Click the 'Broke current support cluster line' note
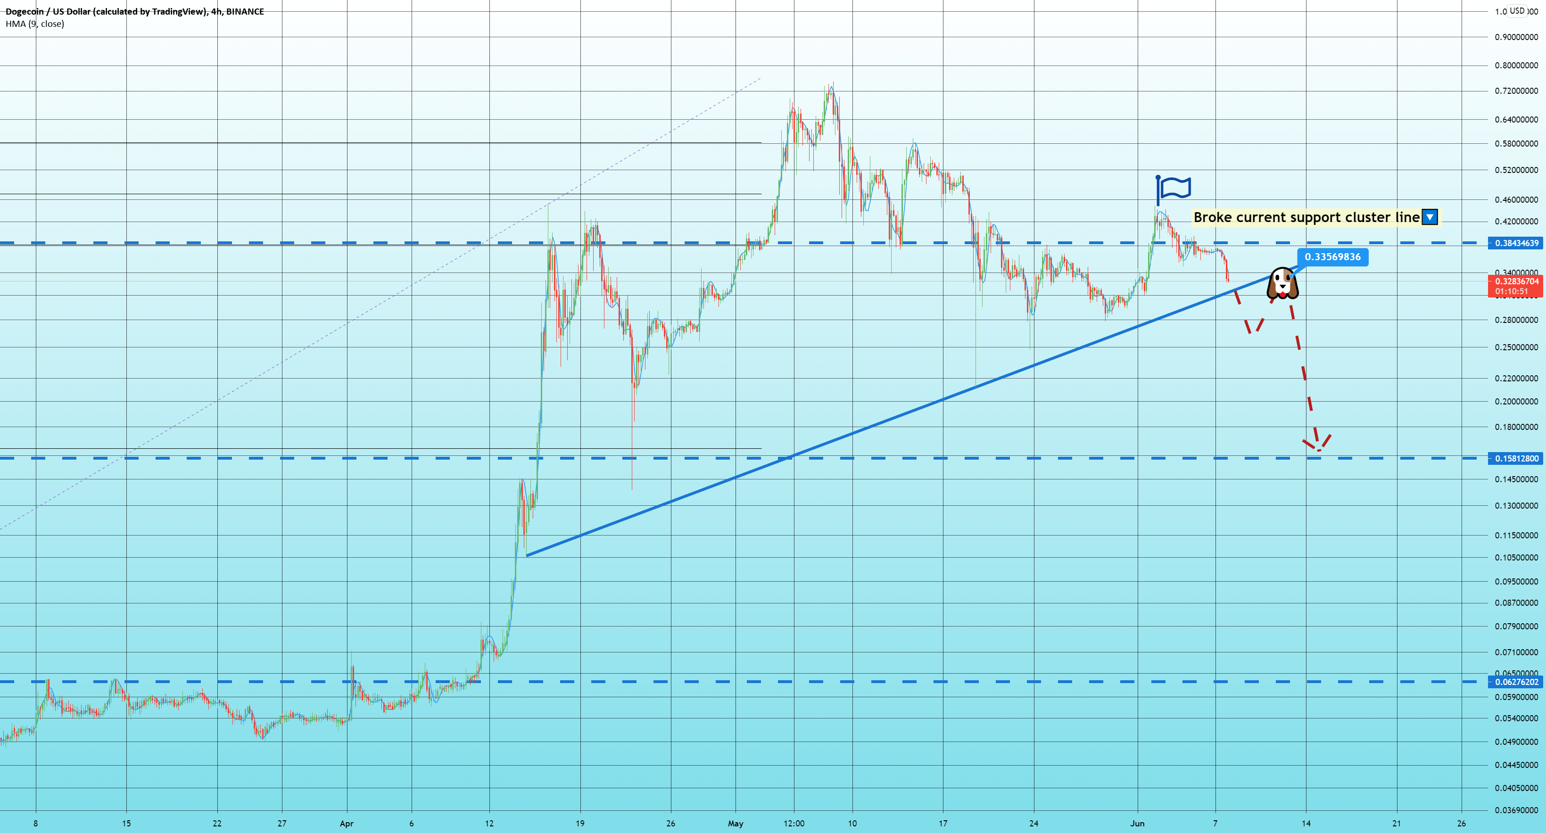The height and width of the screenshot is (833, 1546). pos(1306,217)
